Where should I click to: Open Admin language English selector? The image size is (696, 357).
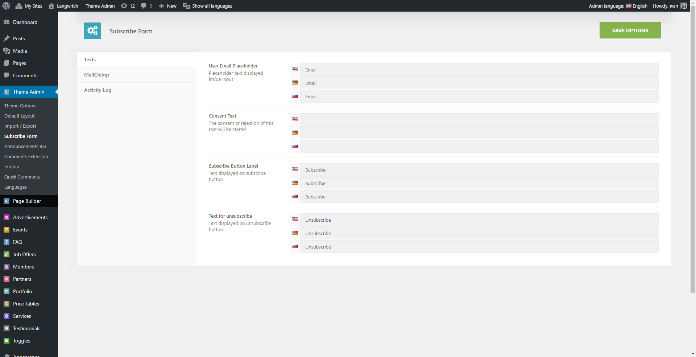618,6
